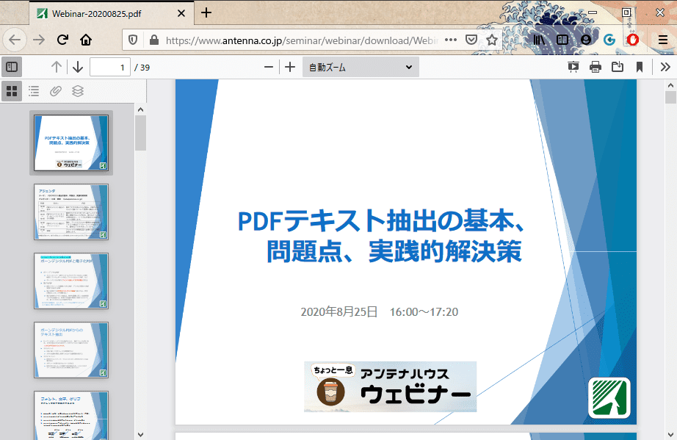Show the document outline view

(x=34, y=91)
